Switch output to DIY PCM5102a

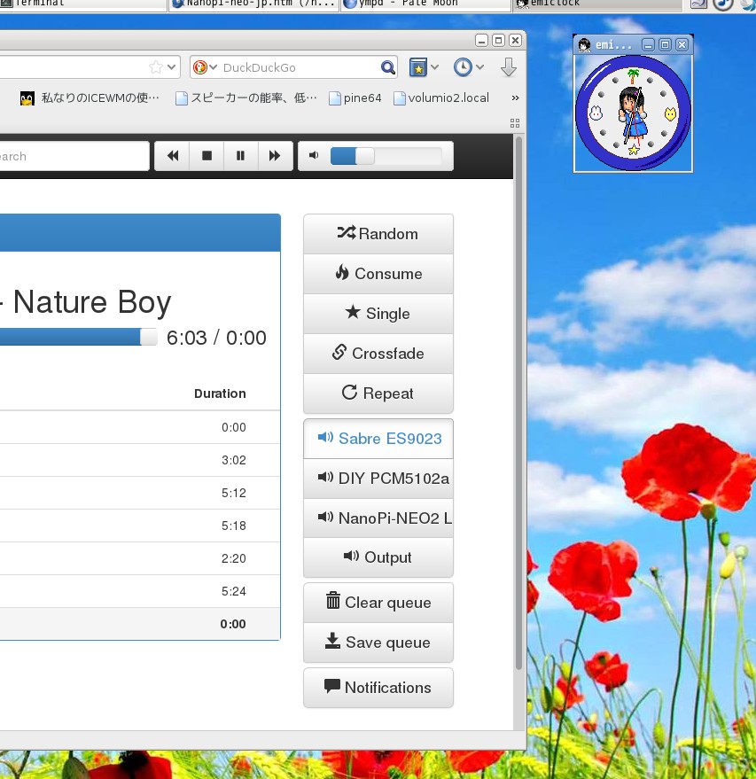(x=378, y=479)
